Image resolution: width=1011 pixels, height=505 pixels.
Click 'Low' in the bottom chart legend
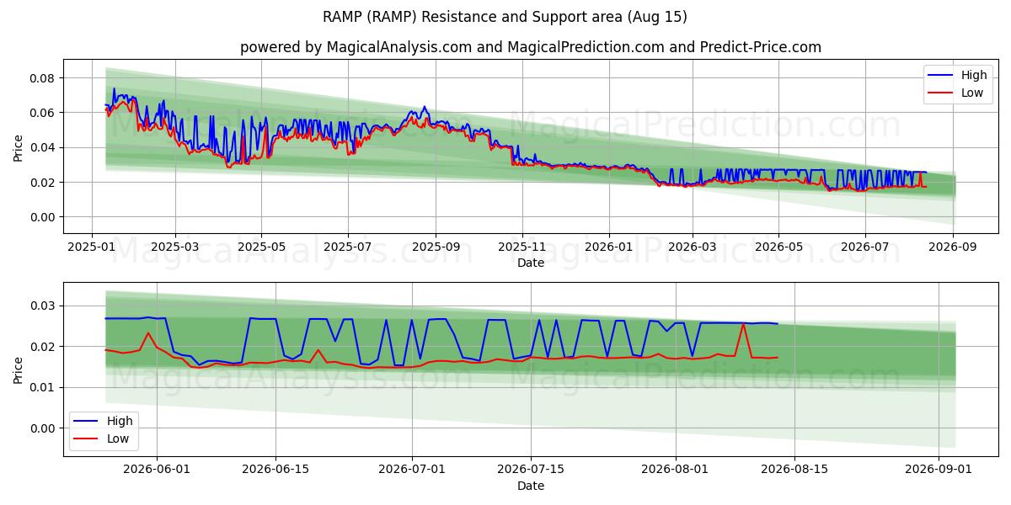[x=118, y=439]
